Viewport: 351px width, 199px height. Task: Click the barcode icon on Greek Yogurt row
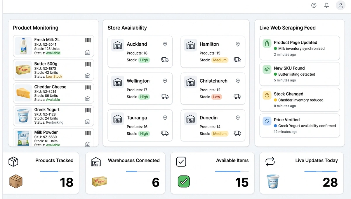[88, 110]
